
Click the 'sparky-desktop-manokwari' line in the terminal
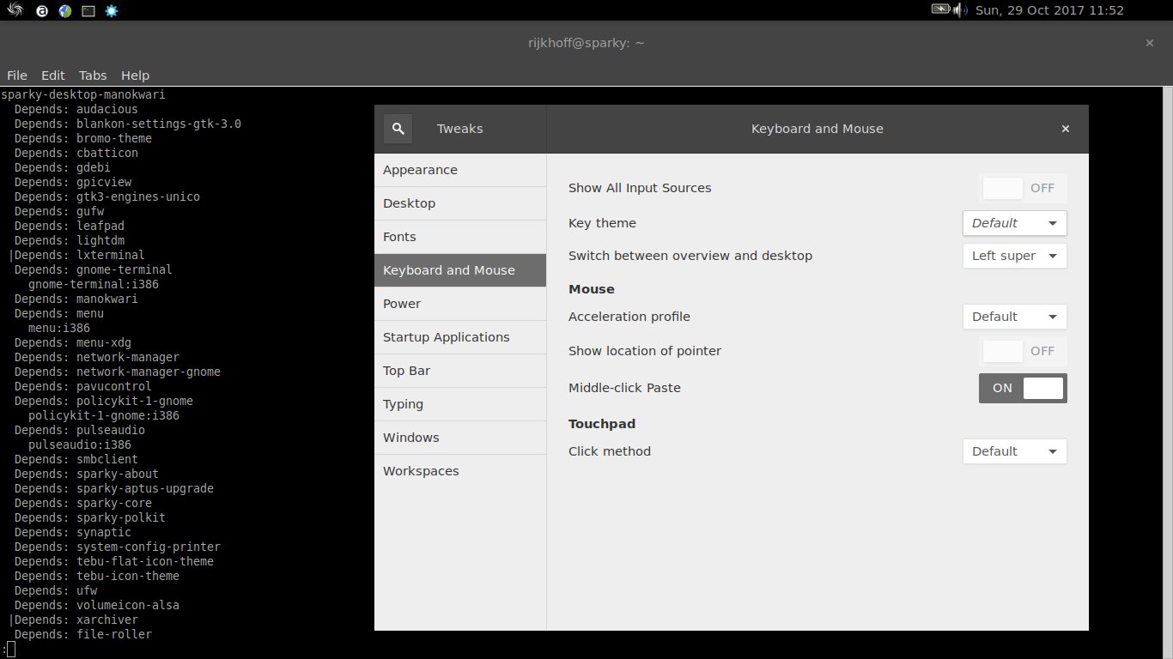(83, 94)
